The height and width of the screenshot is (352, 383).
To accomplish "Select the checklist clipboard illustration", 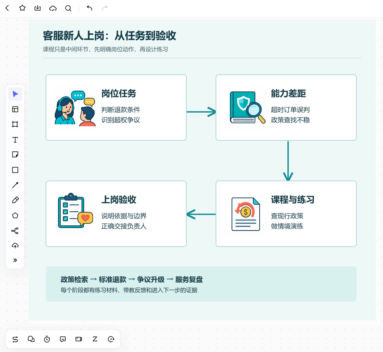I will [x=75, y=211].
